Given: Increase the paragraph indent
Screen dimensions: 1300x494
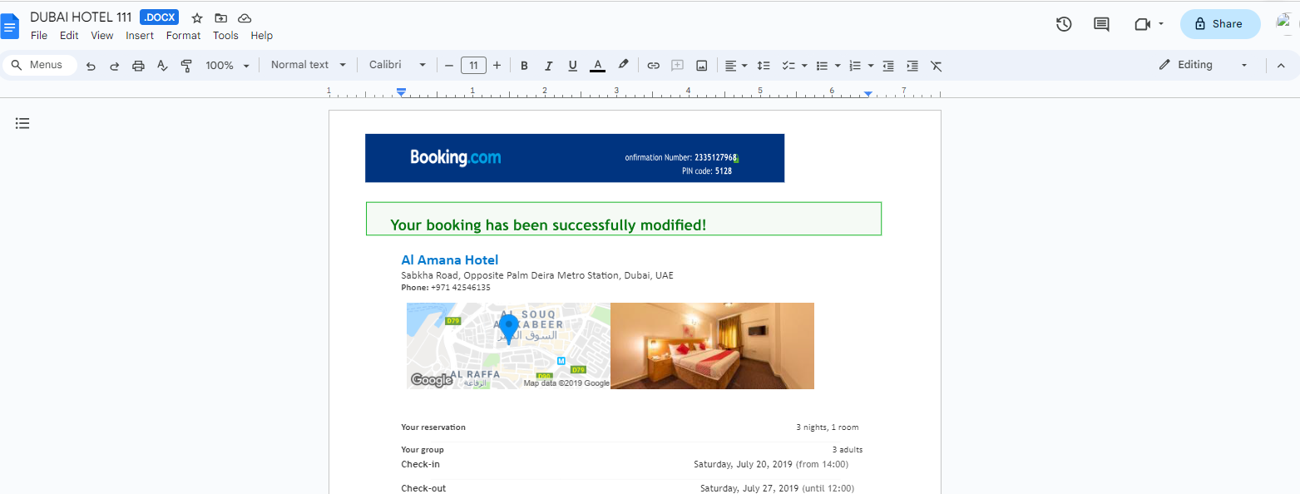Looking at the screenshot, I should coord(912,66).
